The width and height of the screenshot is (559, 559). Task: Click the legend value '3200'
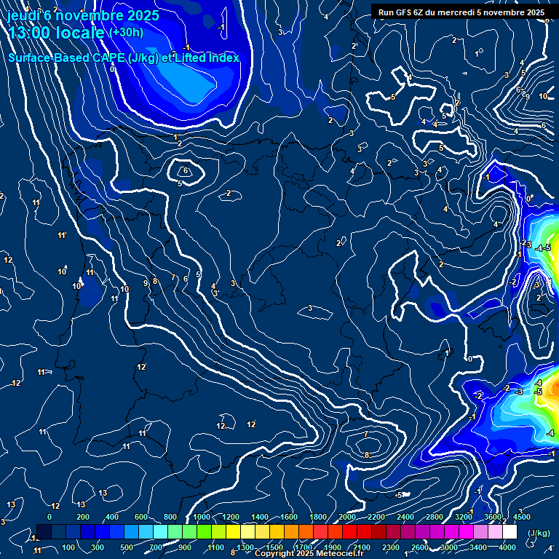464,517
